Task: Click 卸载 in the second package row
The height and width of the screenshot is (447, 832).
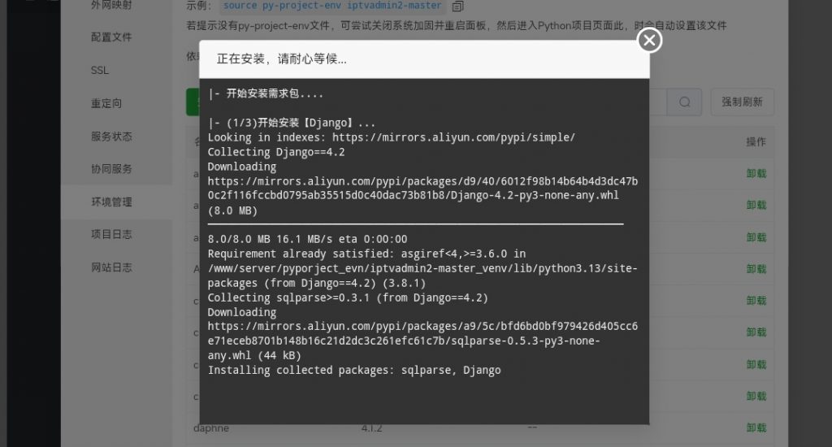Action: tap(756, 205)
